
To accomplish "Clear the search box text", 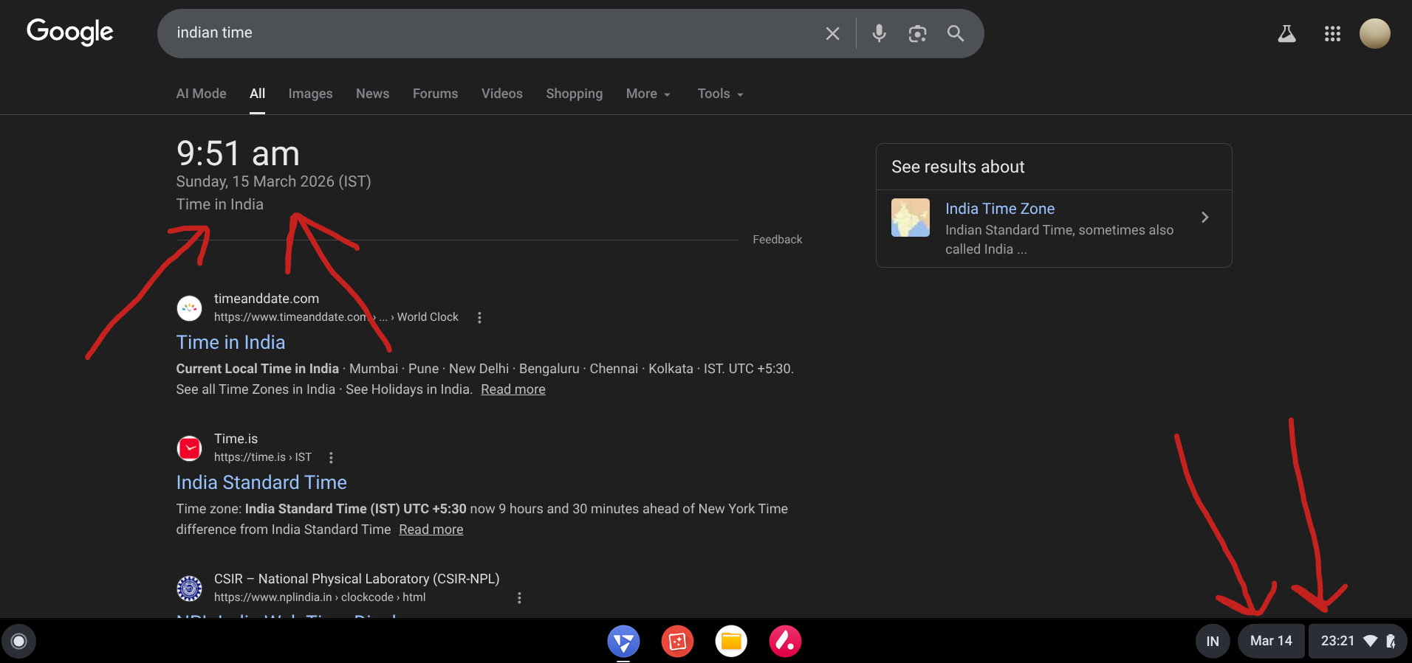I will click(x=832, y=33).
